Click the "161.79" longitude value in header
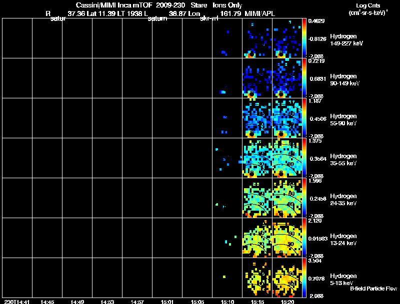 click(x=230, y=13)
